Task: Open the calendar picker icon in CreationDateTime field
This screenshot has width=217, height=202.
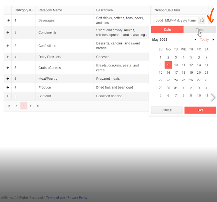Action: (202, 20)
